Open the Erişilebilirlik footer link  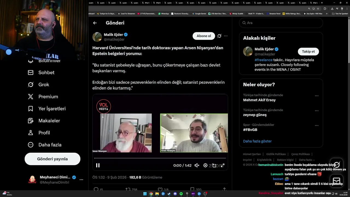click(264, 160)
